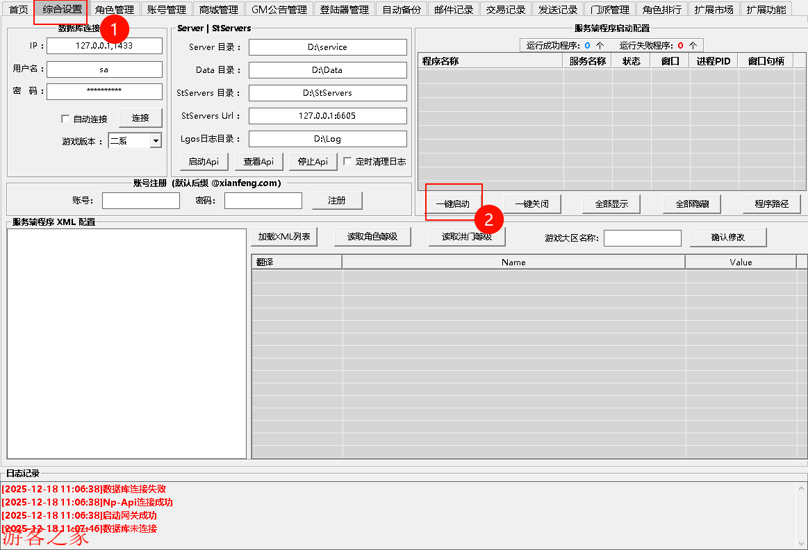Click the 一键启动 button

453,203
